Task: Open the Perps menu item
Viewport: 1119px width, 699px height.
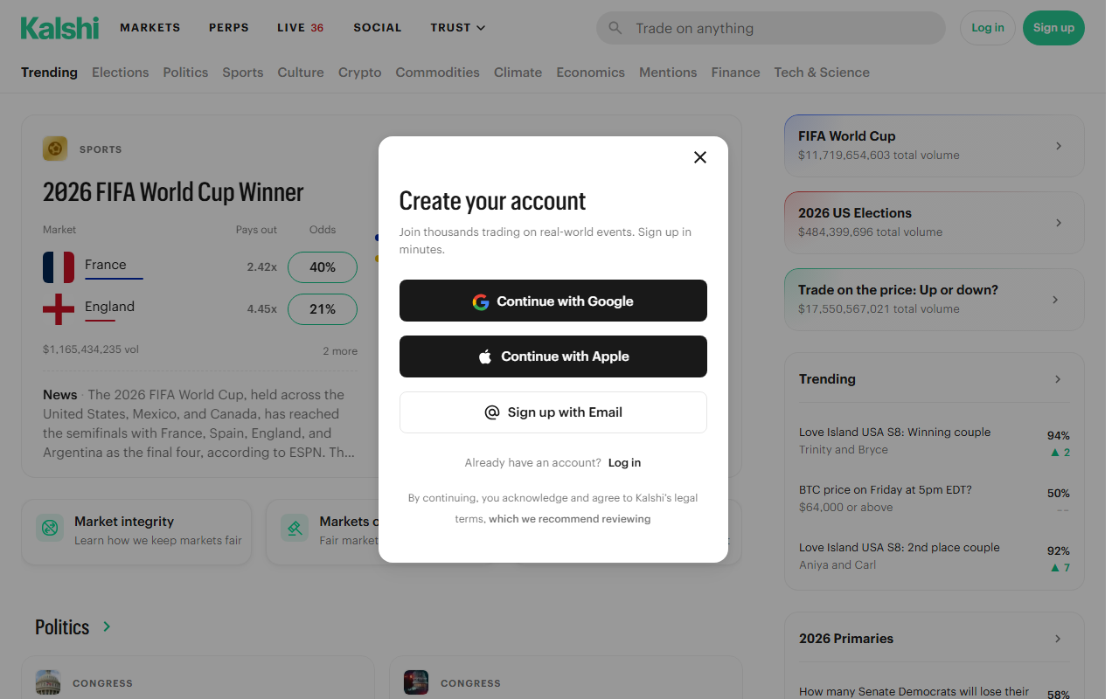Action: click(x=229, y=28)
